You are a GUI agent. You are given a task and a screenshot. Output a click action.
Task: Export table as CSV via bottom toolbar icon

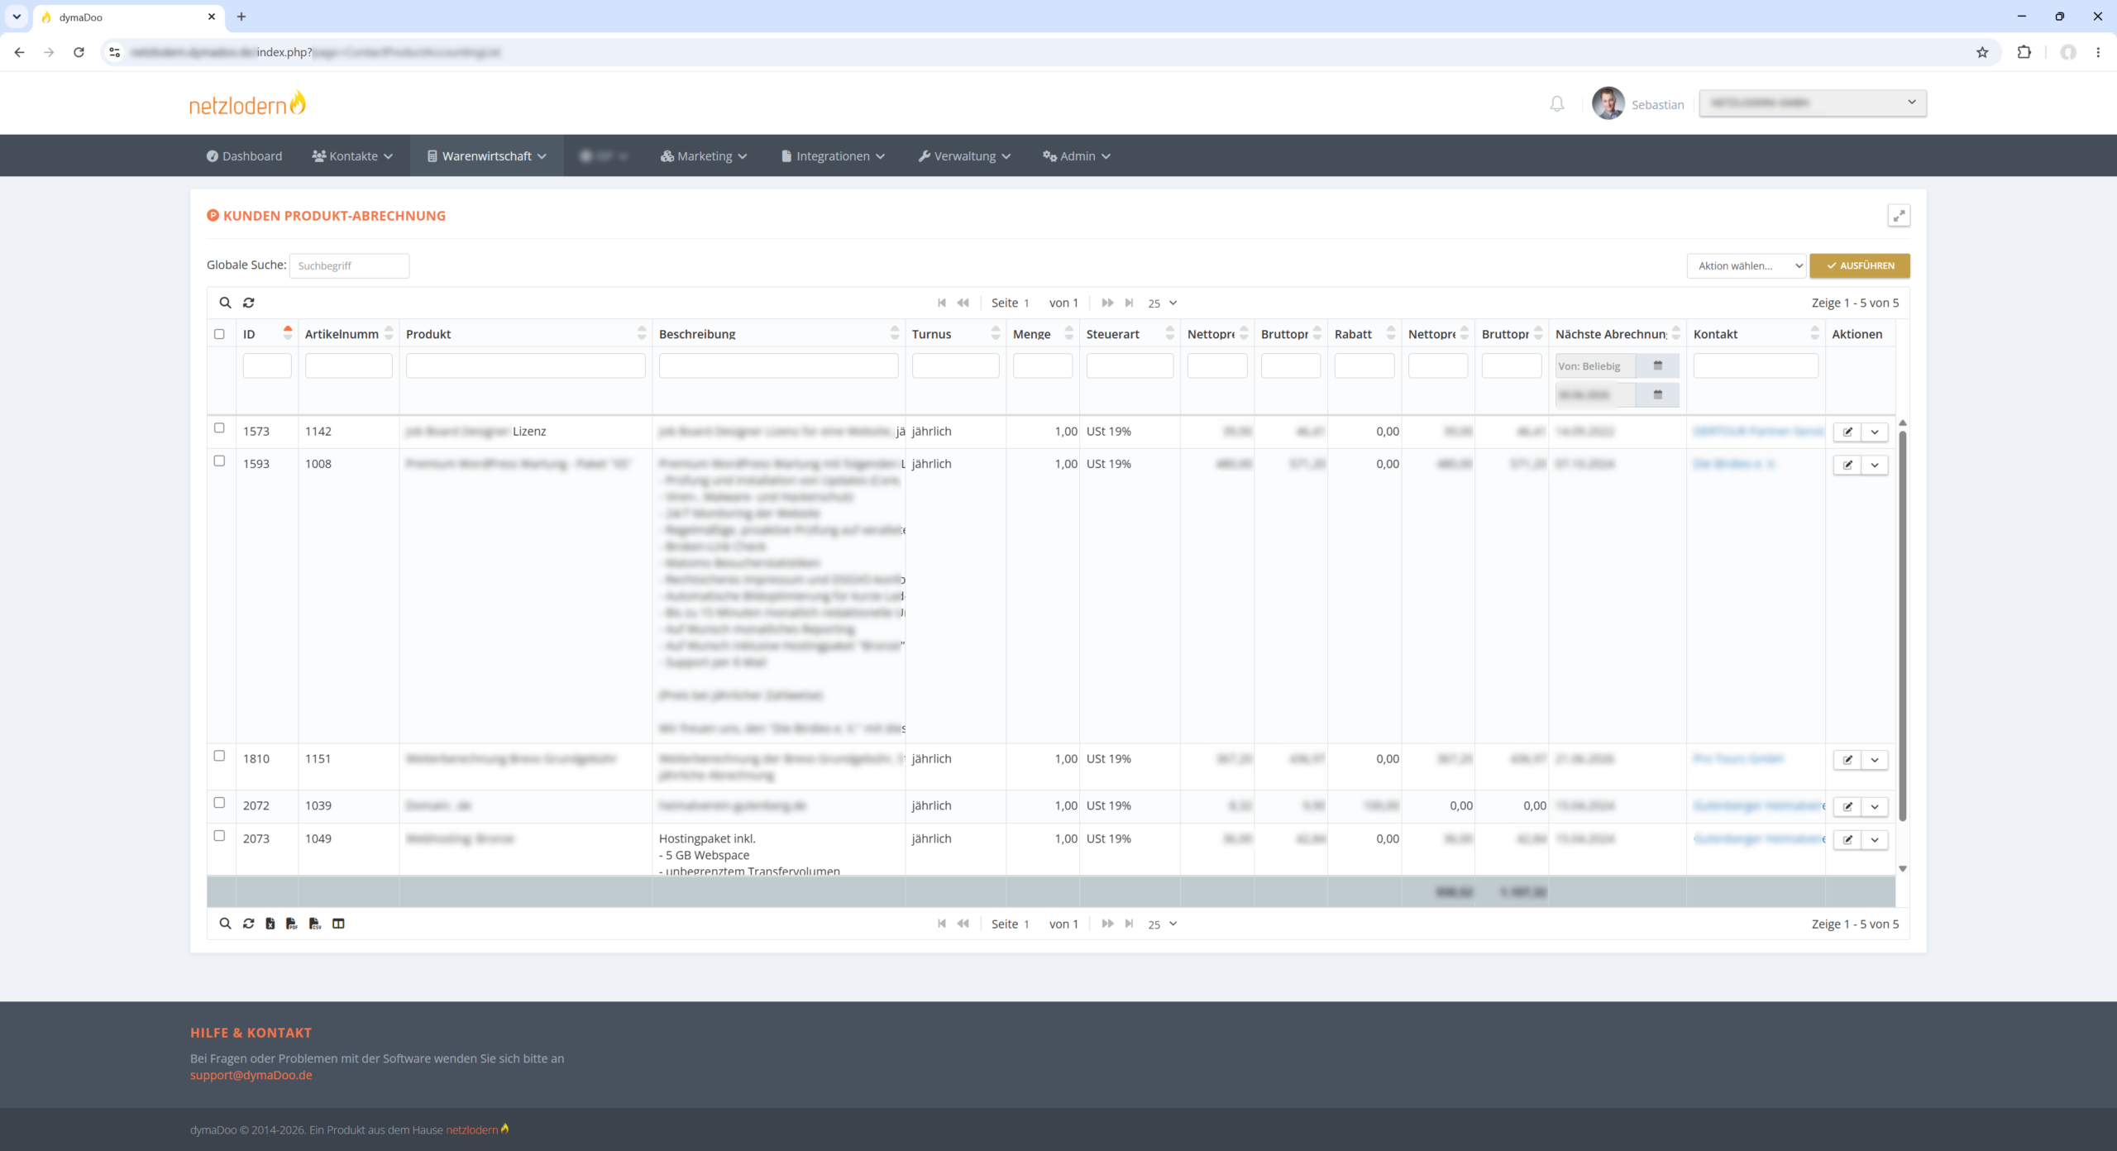point(315,924)
